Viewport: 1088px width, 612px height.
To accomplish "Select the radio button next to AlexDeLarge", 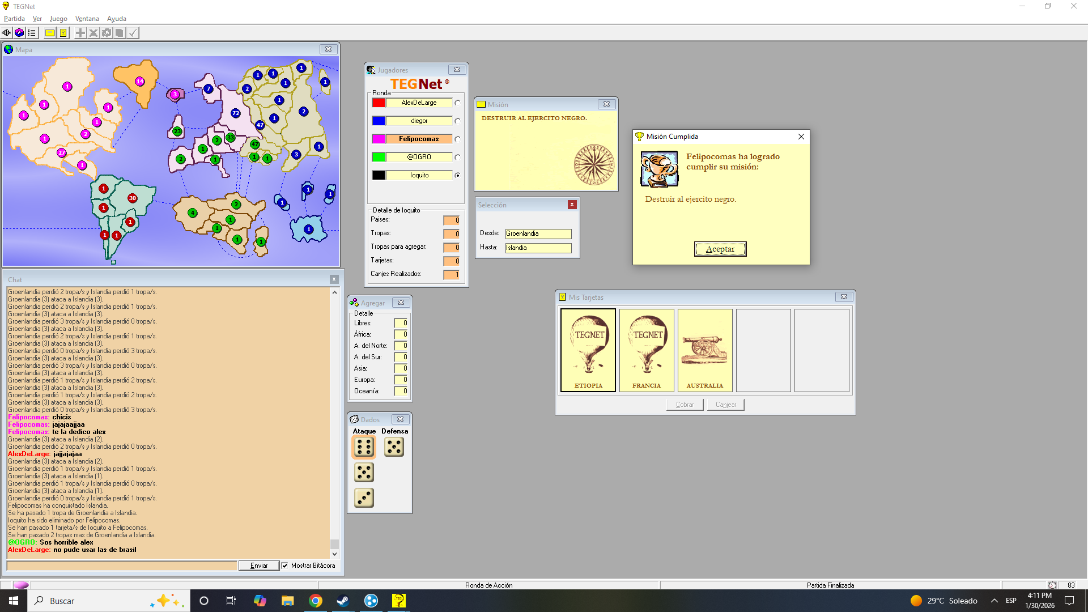I will click(x=457, y=103).
